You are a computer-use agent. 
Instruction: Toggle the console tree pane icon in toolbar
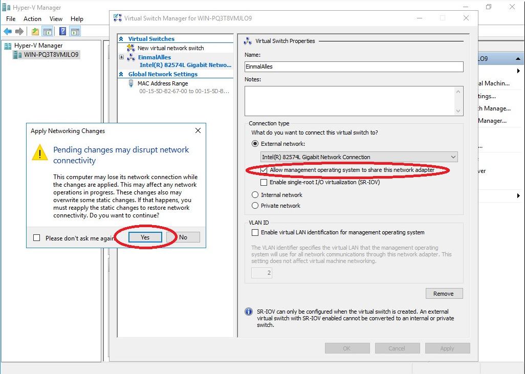click(x=48, y=32)
